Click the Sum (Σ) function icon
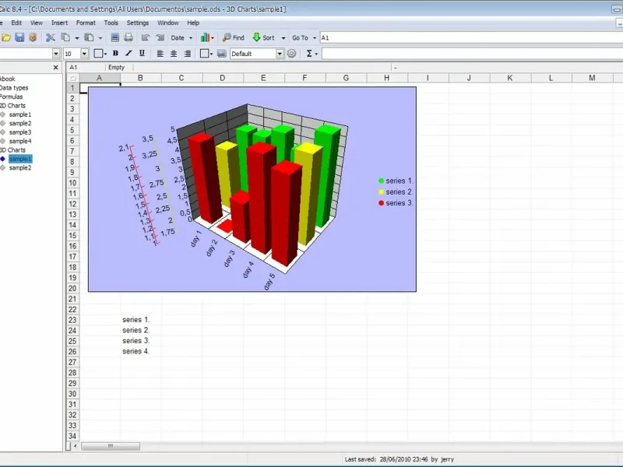The width and height of the screenshot is (623, 467). click(x=309, y=54)
